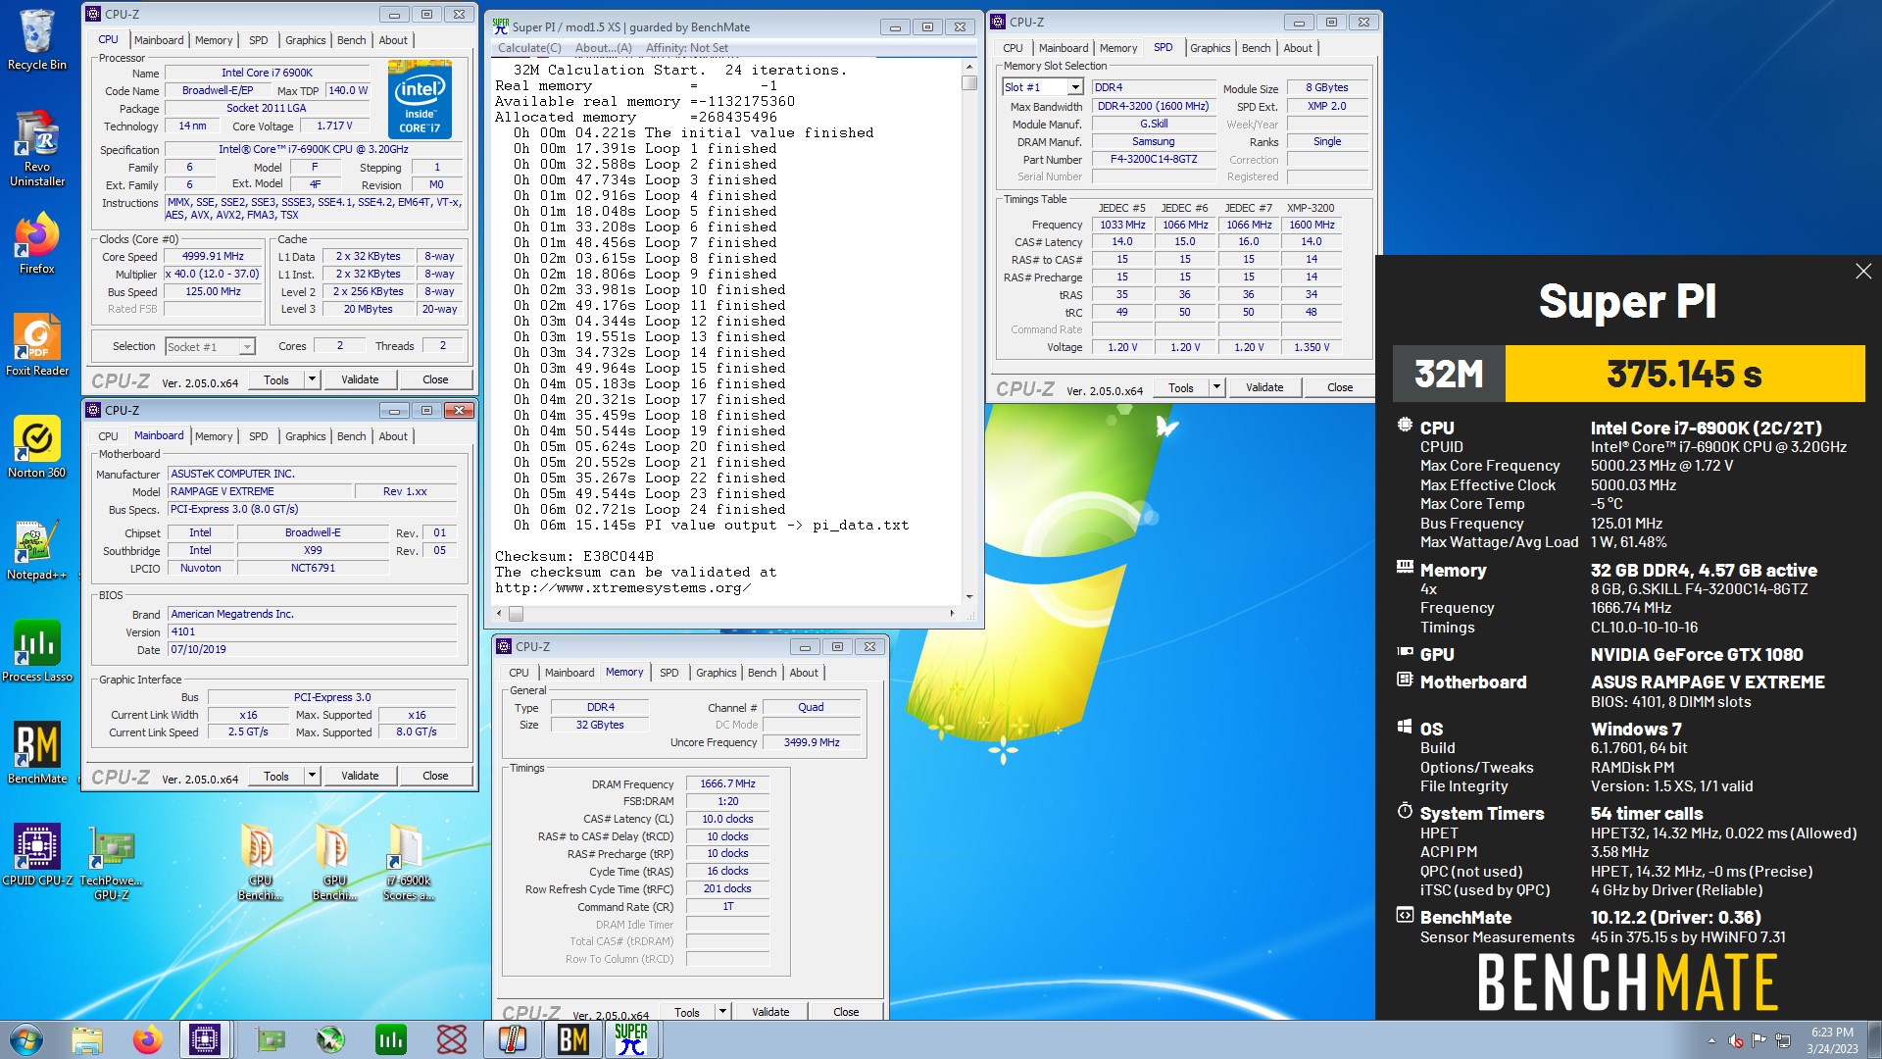Select the CPU Benchmarks desktop folder

click(260, 863)
